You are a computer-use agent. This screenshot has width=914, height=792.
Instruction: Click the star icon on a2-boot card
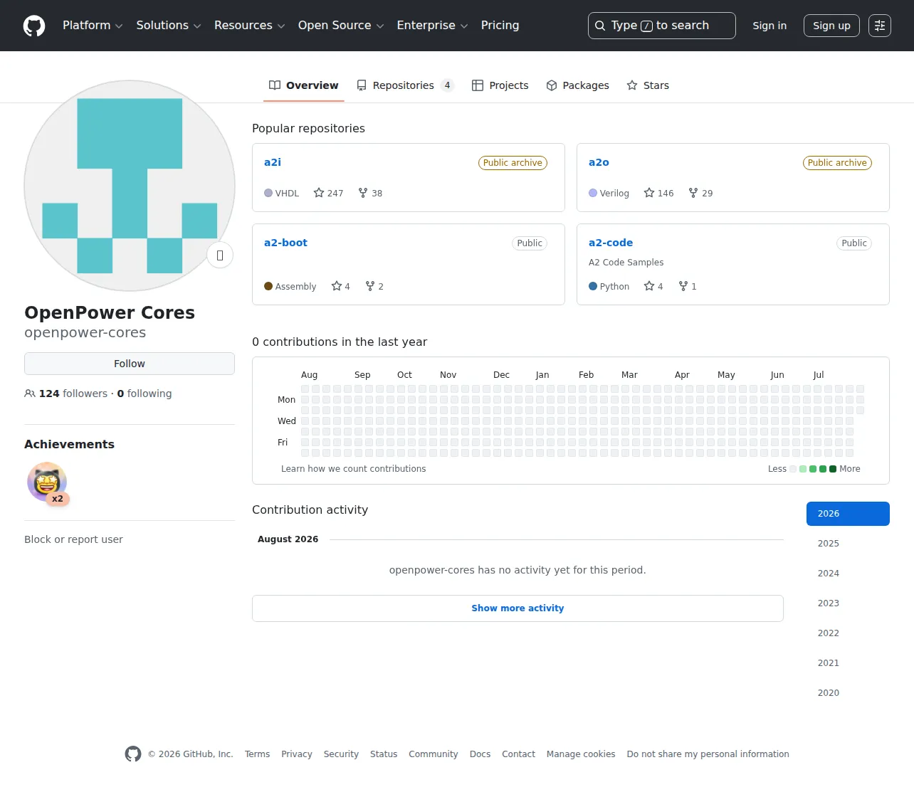point(337,286)
